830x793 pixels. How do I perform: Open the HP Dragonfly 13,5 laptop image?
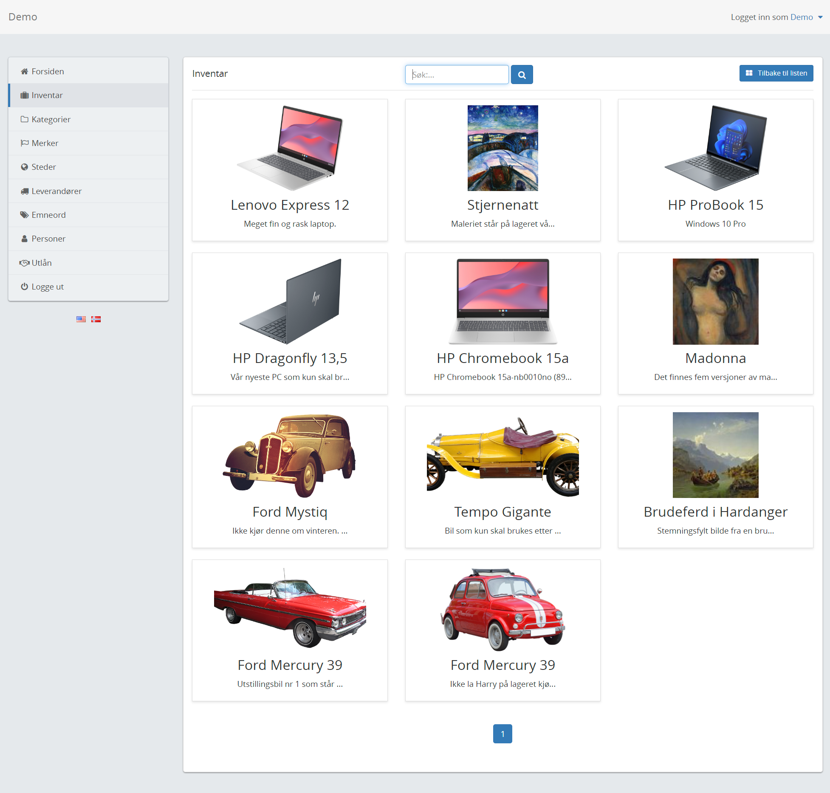(290, 301)
